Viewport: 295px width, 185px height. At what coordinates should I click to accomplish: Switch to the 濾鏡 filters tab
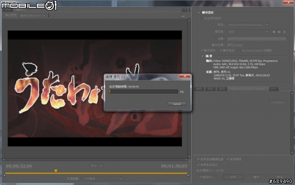click(199, 89)
